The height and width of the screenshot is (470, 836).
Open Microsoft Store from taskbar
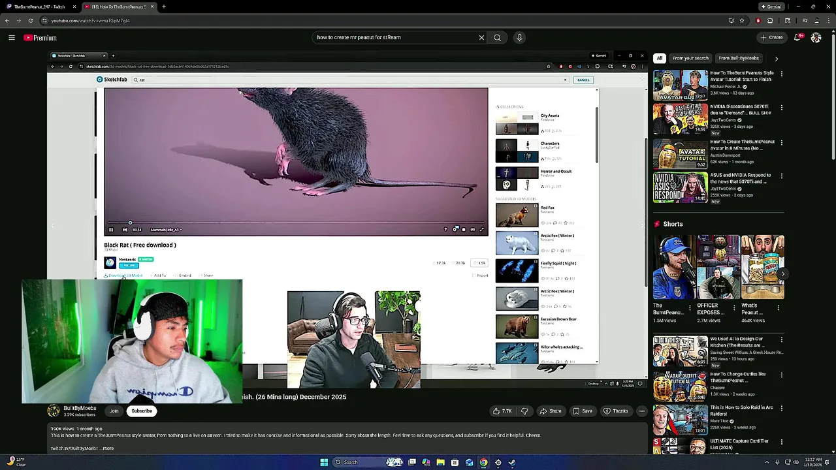(x=455, y=462)
